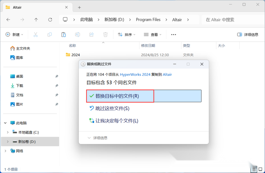Refresh the current folder view
Image resolution: width=265 pixels, height=173 pixels.
tap(50, 20)
